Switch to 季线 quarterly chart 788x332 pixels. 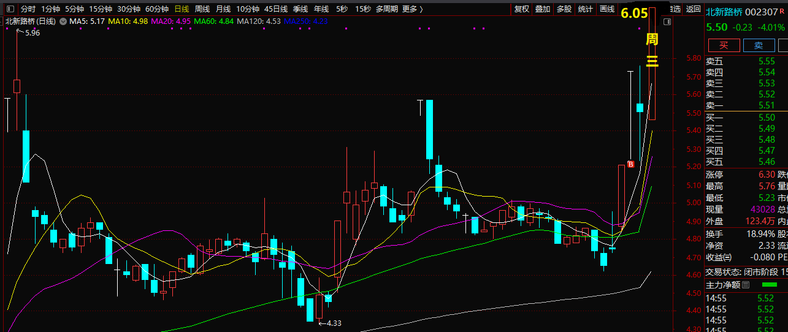point(300,9)
